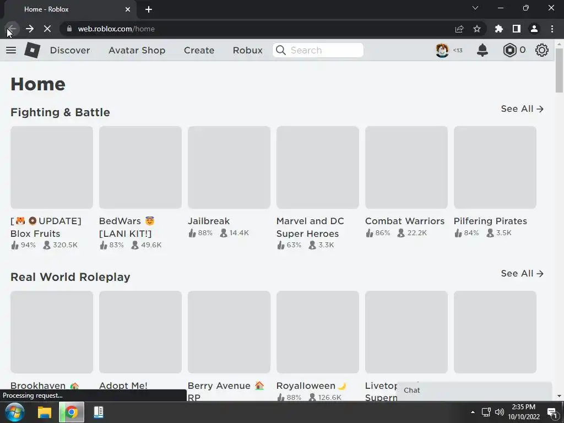Click the <13 age label
The image size is (564, 423).
(458, 50)
